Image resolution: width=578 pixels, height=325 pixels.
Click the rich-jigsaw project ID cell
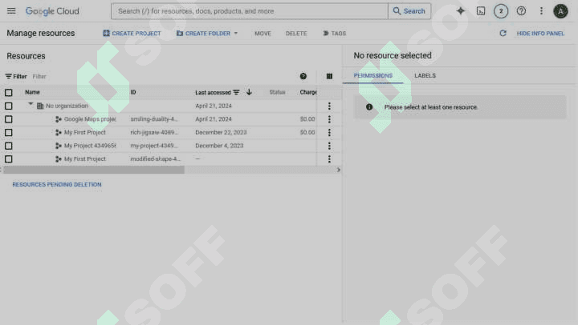coord(154,132)
